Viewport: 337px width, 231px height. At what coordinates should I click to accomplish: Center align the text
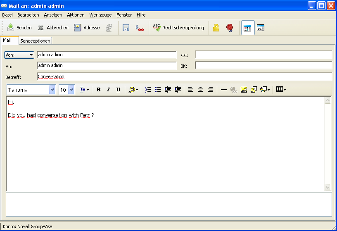(200, 90)
